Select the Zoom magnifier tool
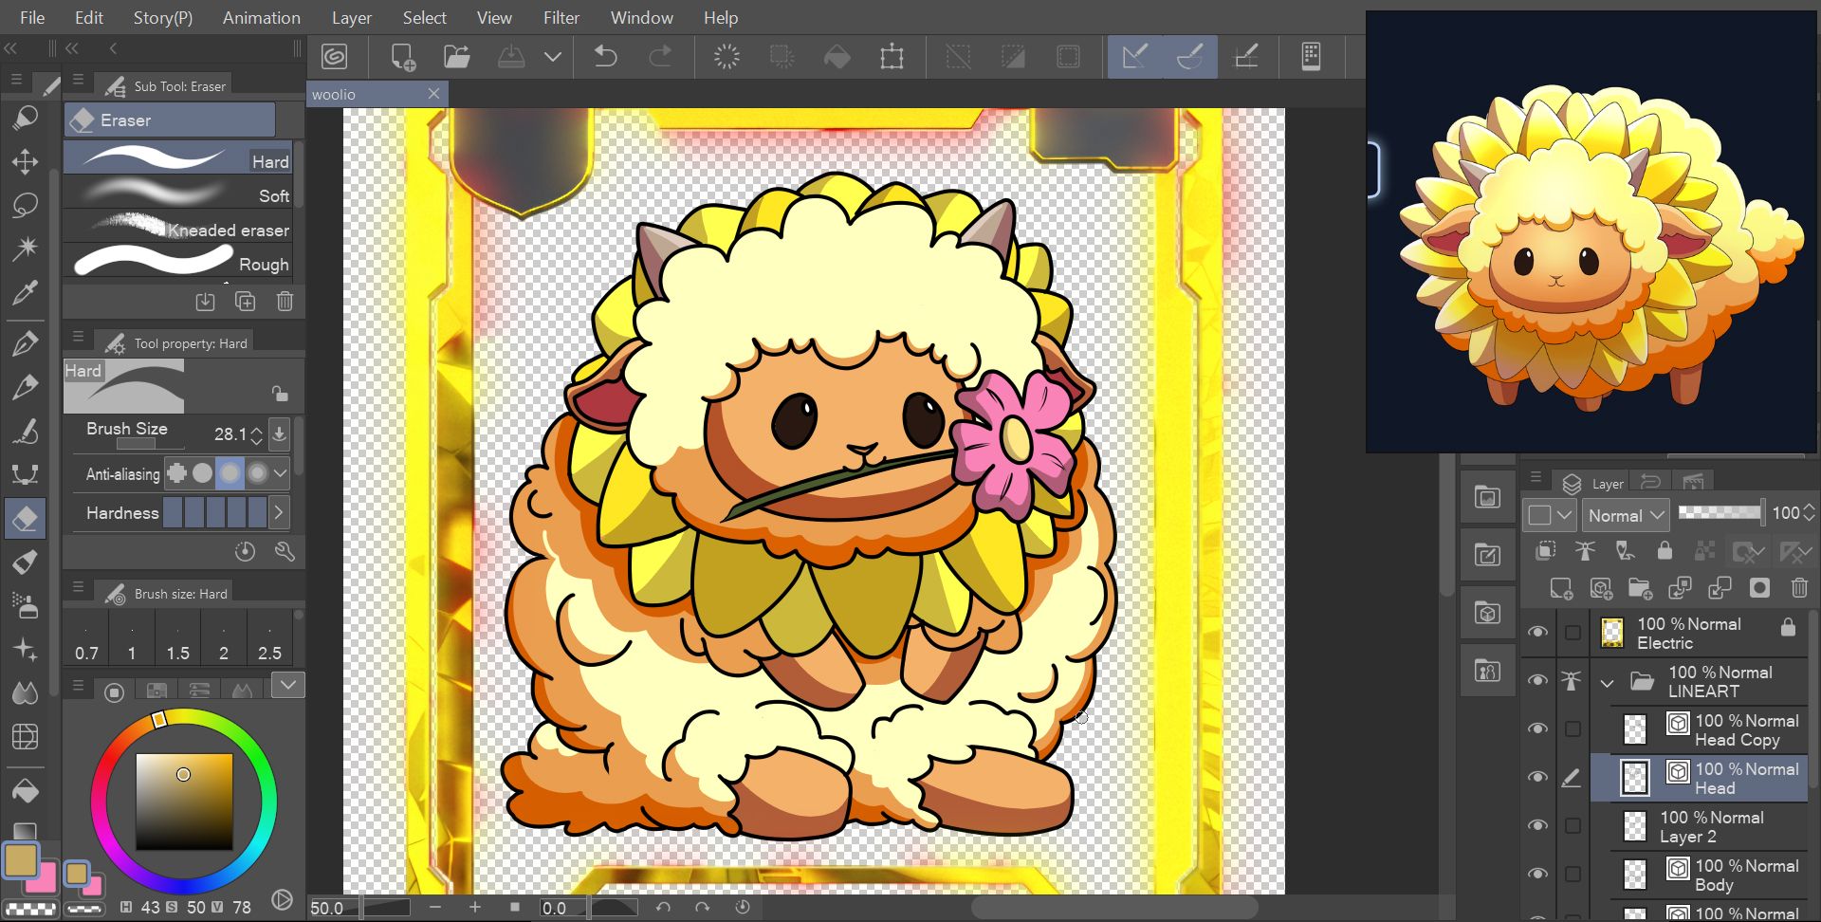This screenshot has width=1821, height=922. (25, 118)
